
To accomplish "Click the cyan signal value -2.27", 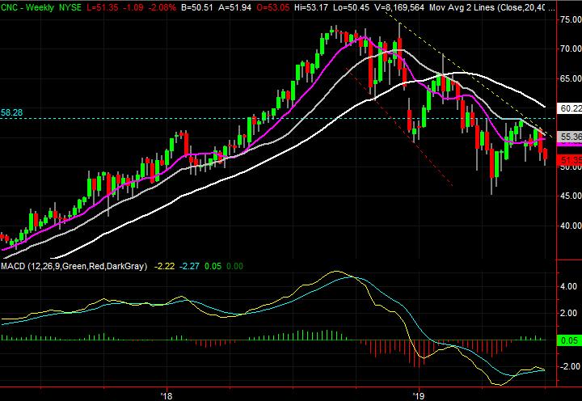I will coord(189,266).
